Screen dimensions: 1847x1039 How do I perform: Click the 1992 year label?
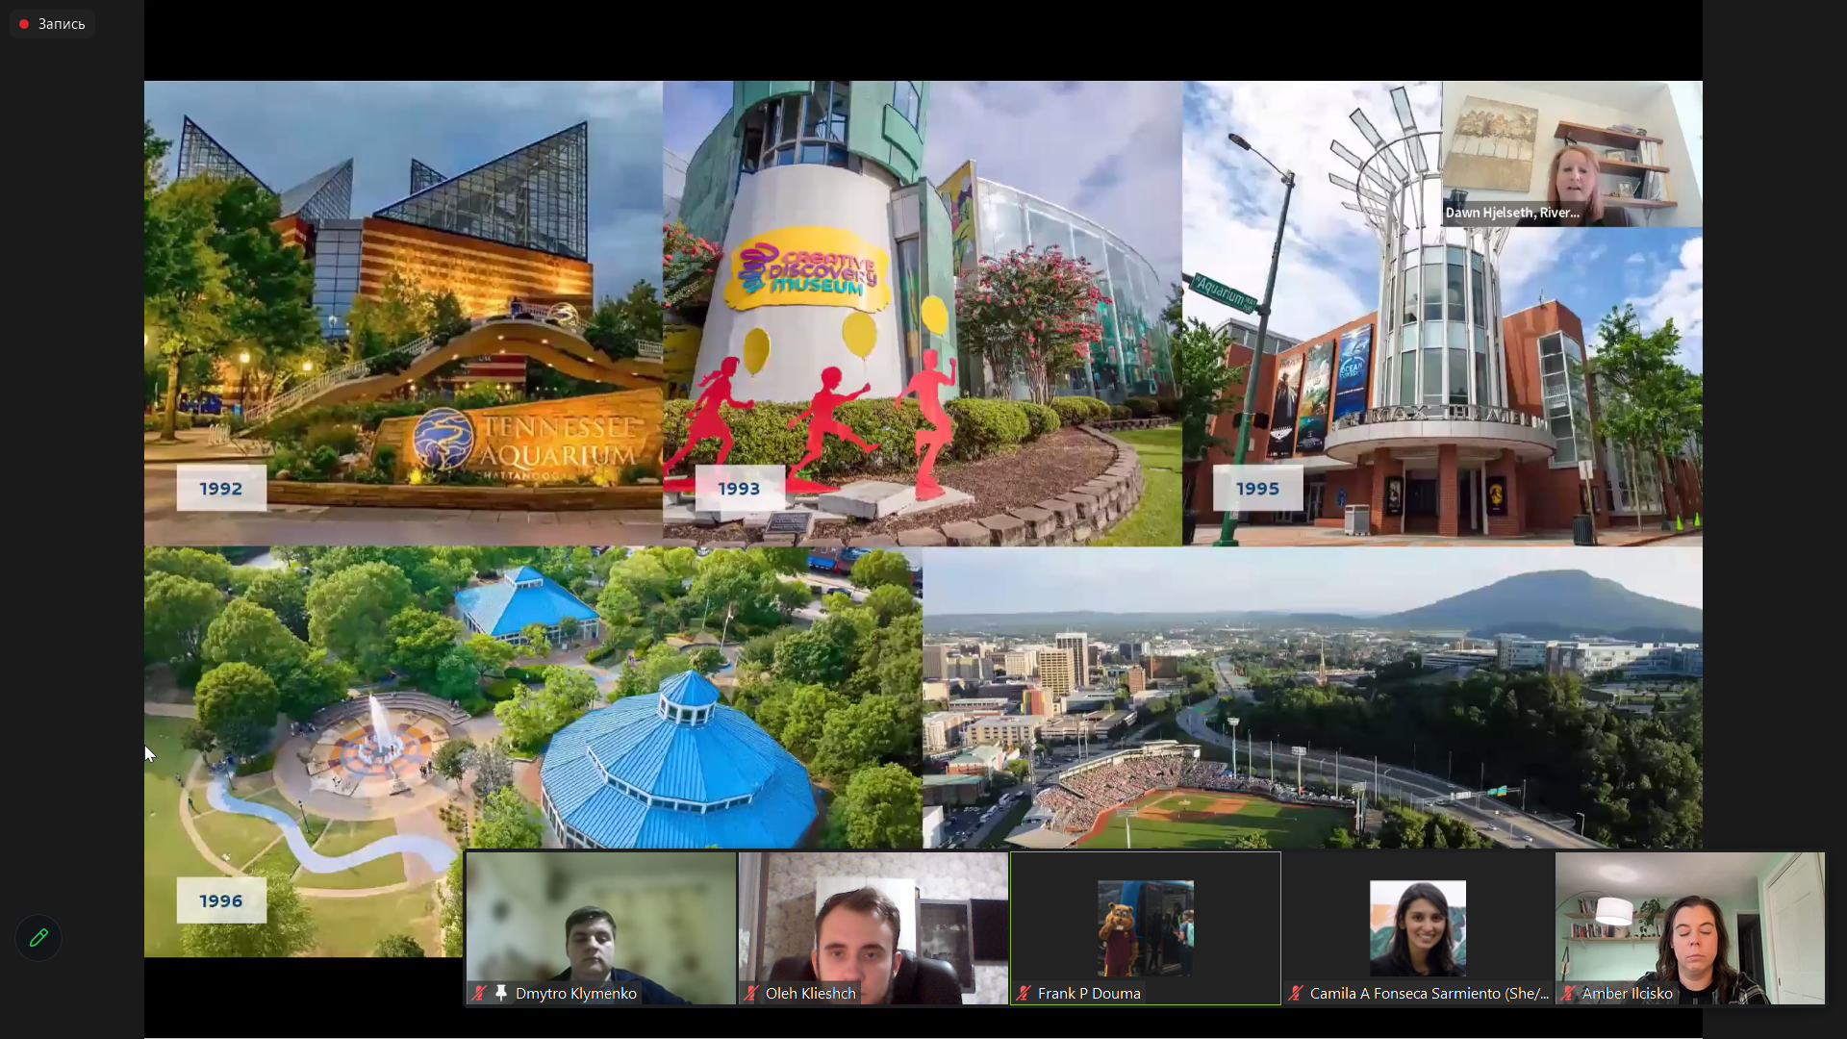click(x=221, y=489)
